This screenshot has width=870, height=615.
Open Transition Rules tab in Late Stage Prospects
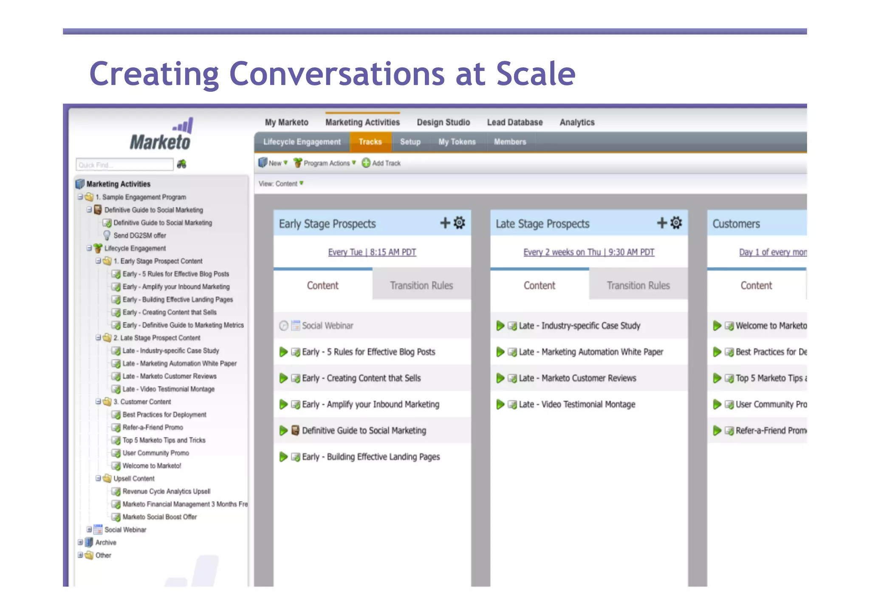pyautogui.click(x=638, y=285)
